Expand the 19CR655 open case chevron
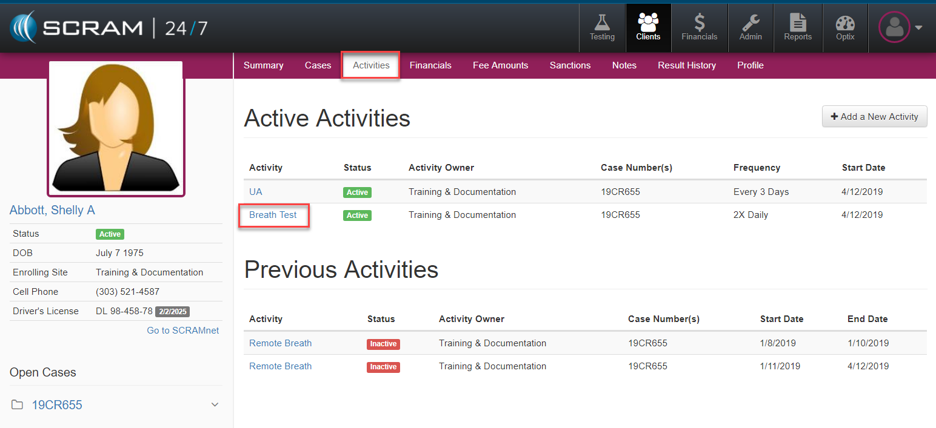Screen dimensions: 936x428 (215, 405)
